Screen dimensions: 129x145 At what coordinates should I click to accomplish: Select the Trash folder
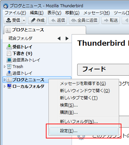(18, 66)
